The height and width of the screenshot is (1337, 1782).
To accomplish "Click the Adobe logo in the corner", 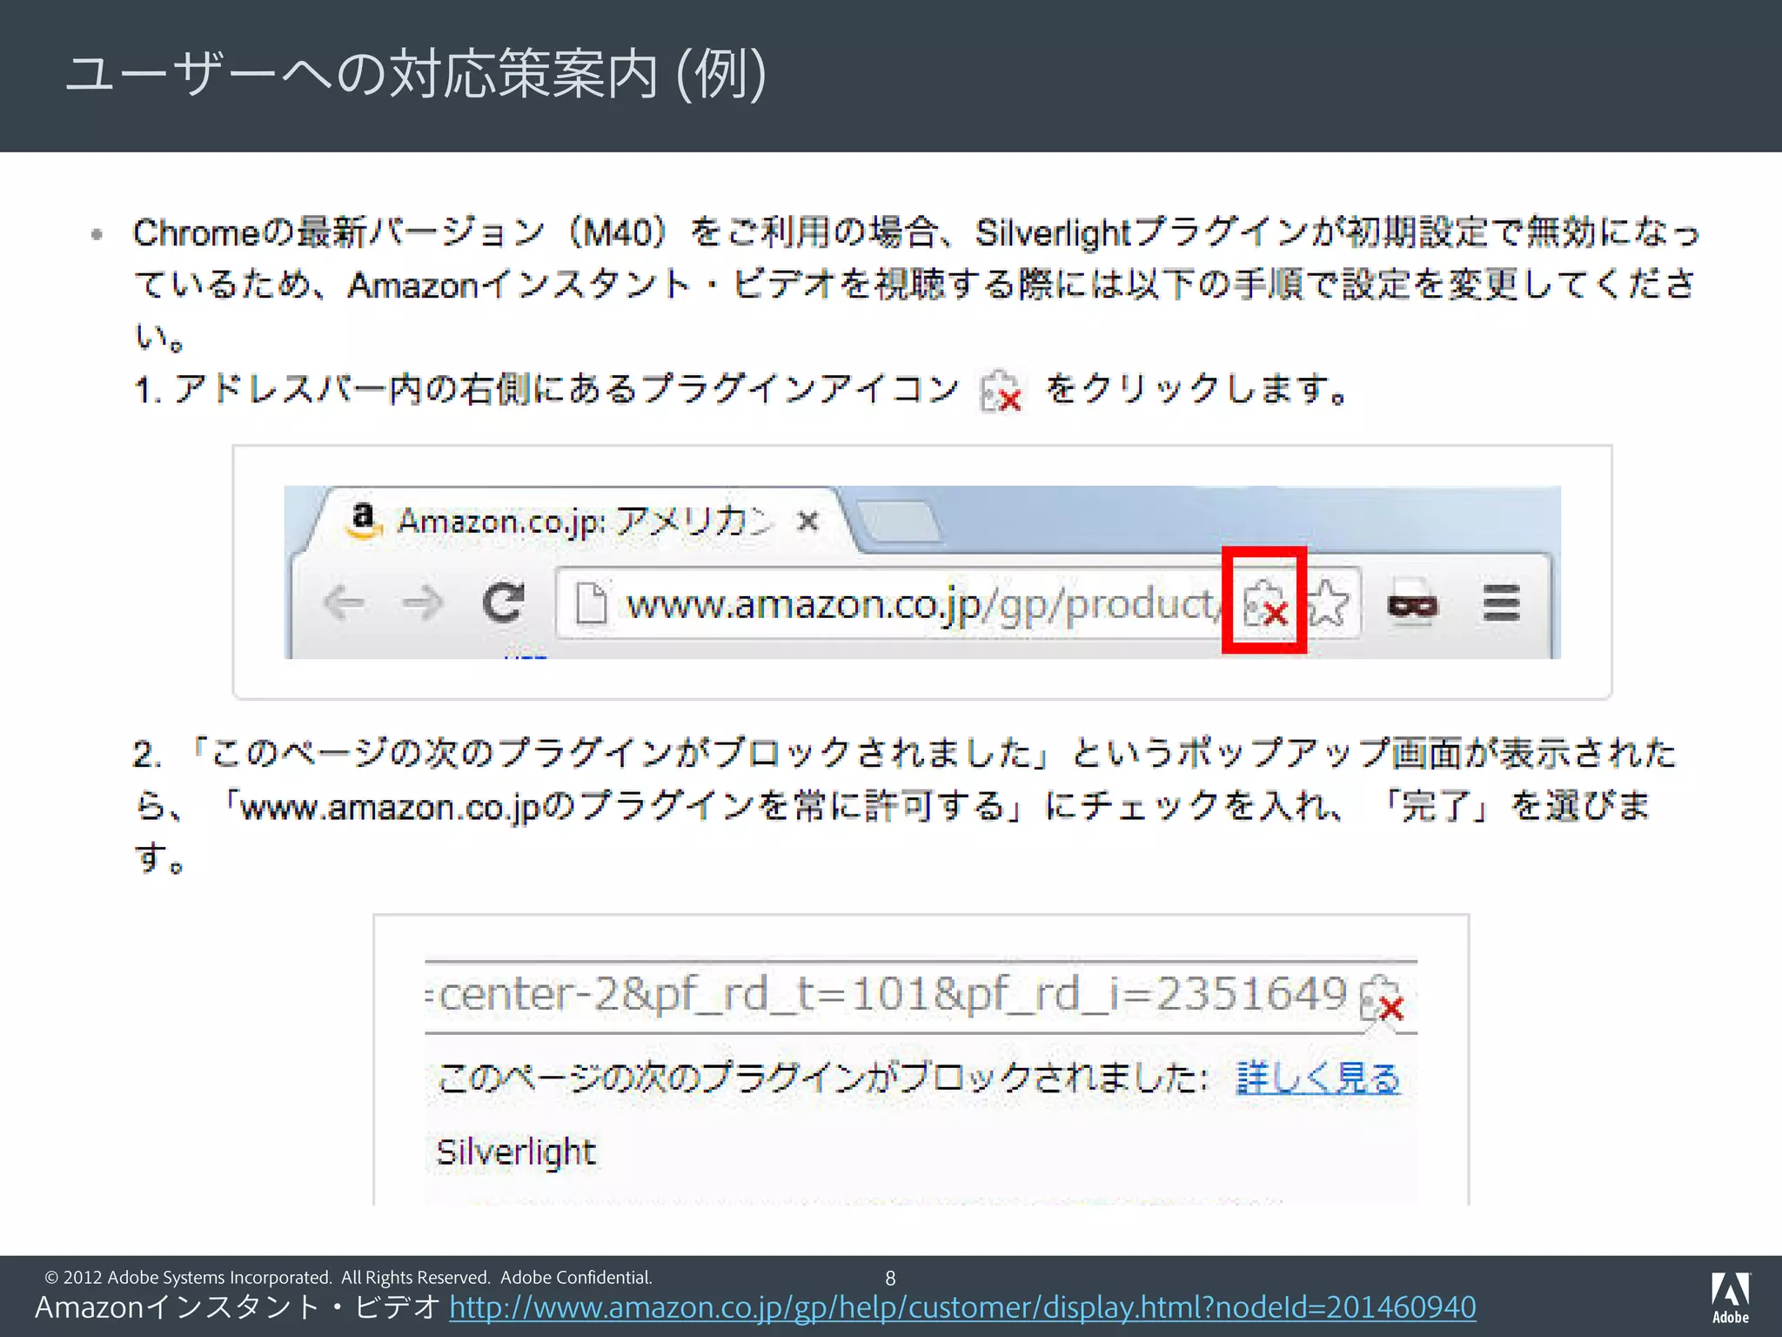I will tap(1731, 1298).
